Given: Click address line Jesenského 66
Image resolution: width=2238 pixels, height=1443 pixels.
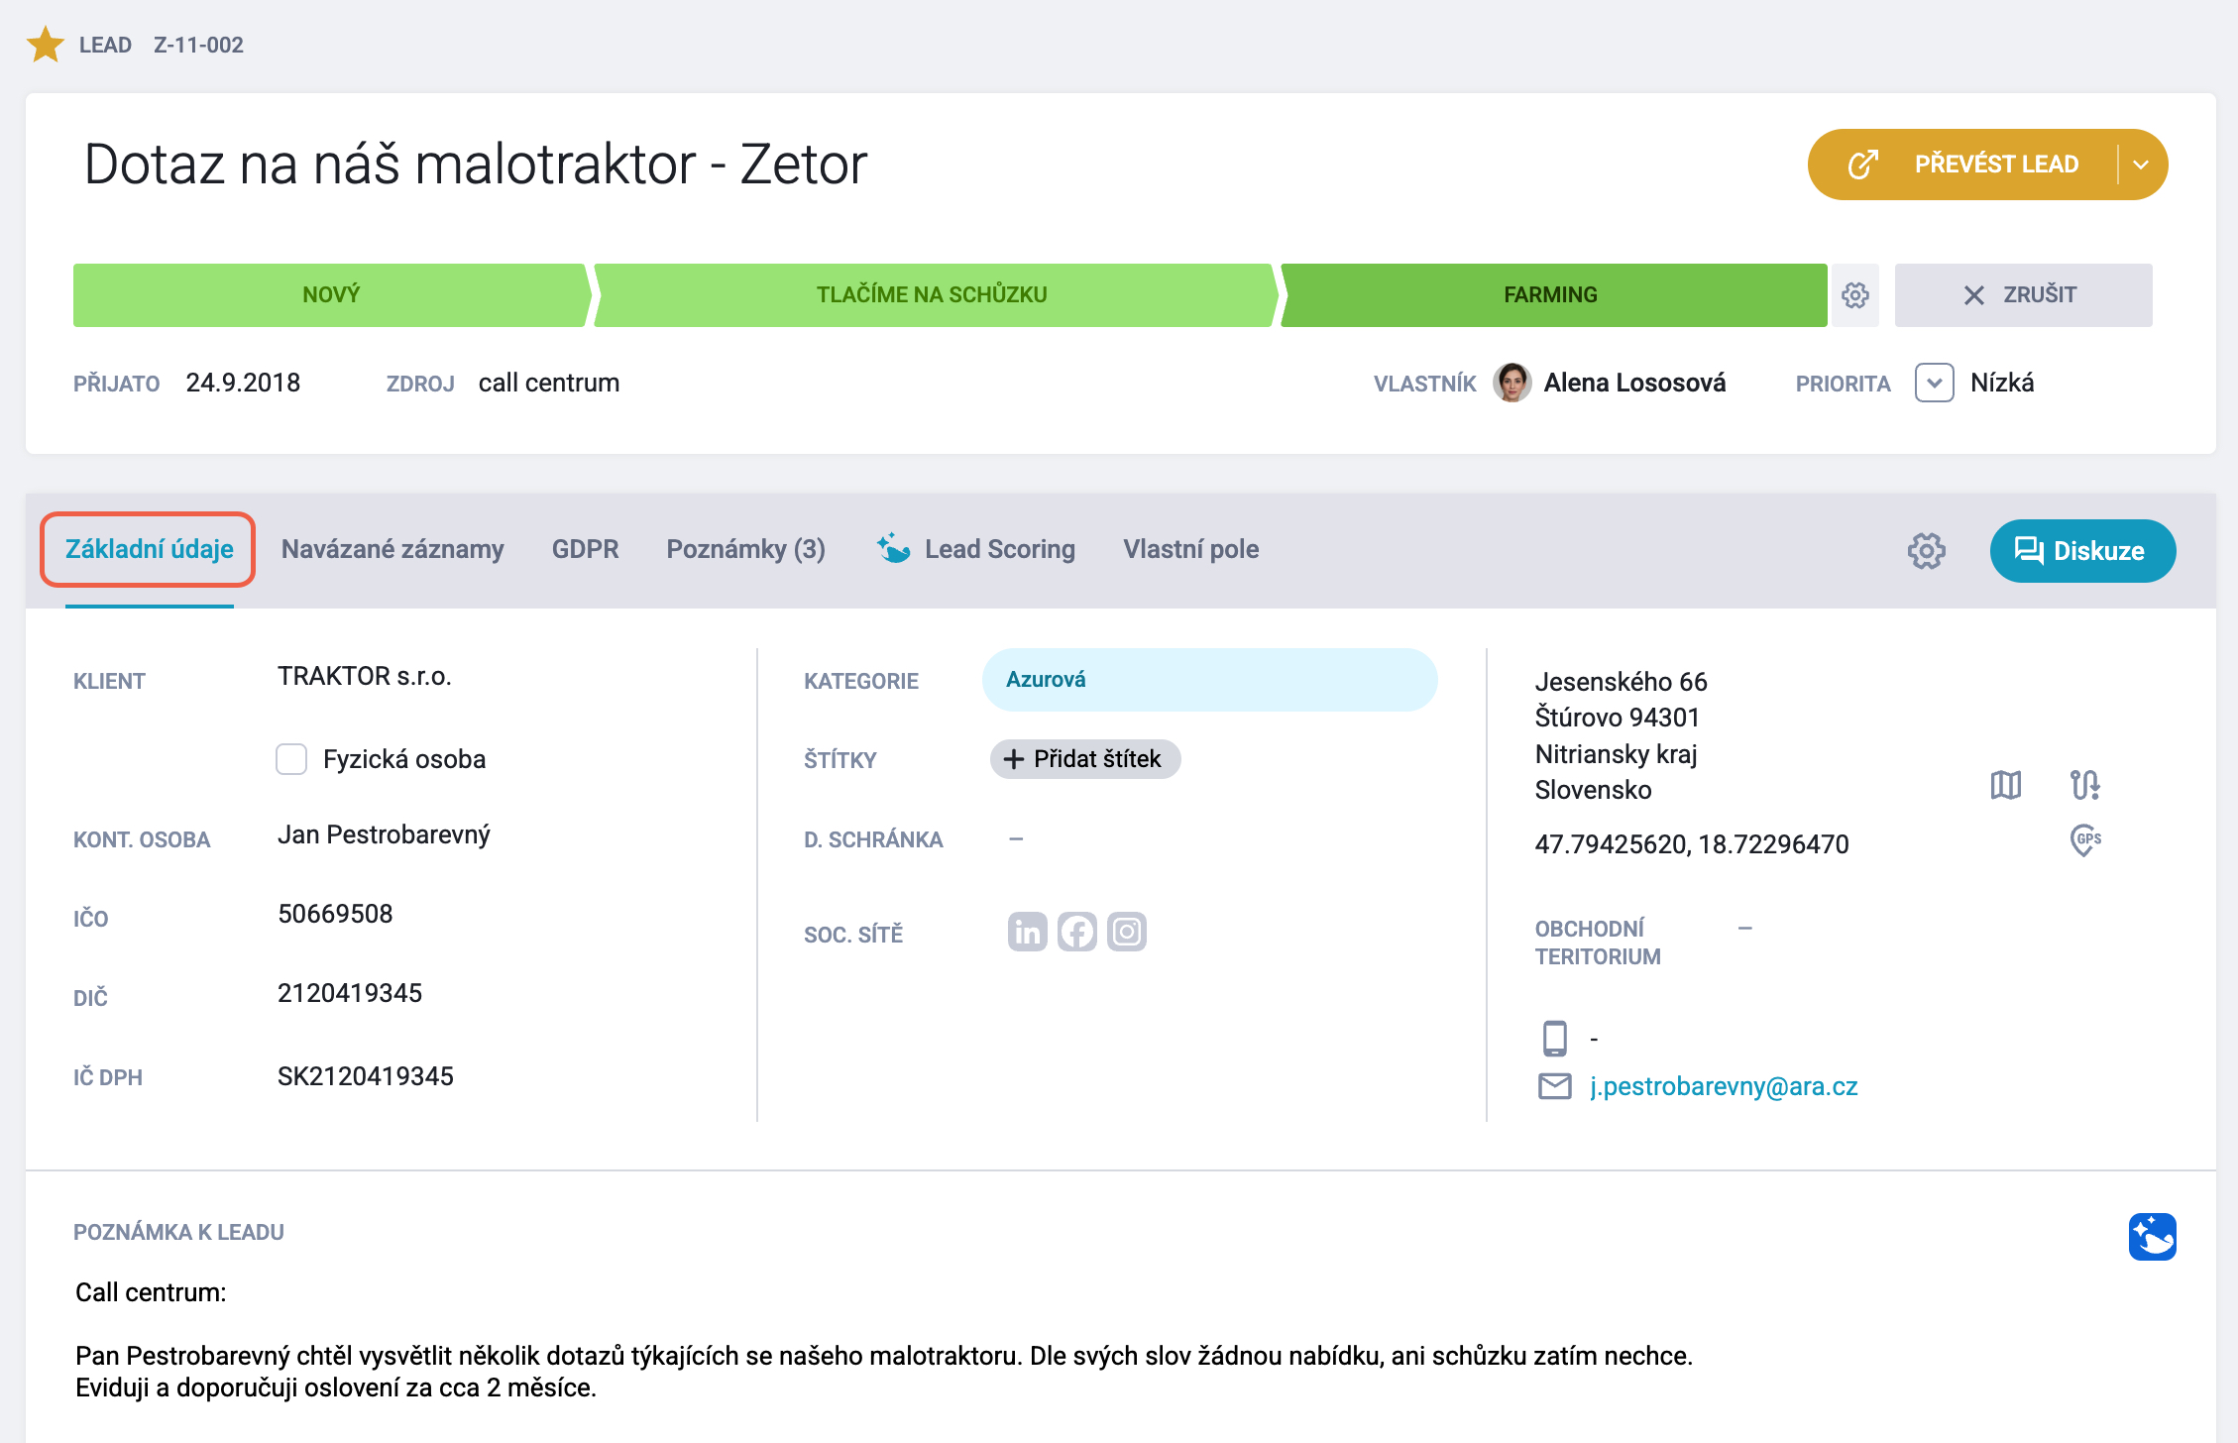Looking at the screenshot, I should [x=1622, y=682].
